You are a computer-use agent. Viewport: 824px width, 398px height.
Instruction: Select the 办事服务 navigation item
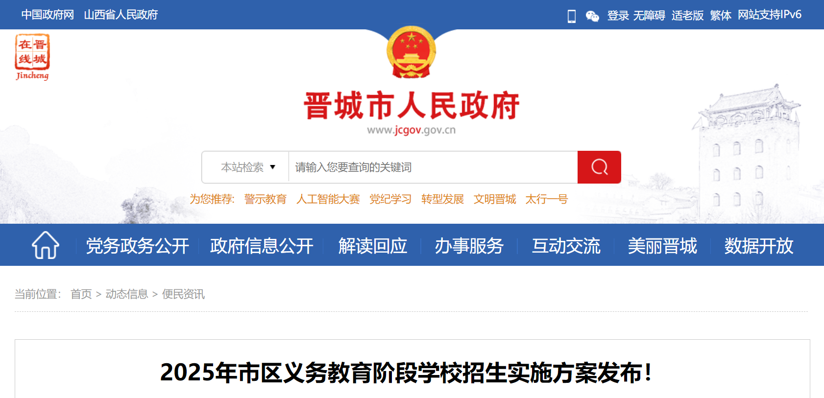[x=469, y=246]
